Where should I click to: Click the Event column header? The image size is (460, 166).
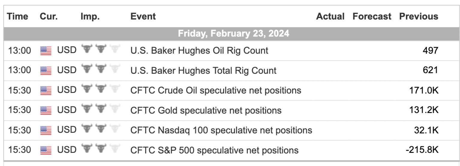(x=143, y=16)
